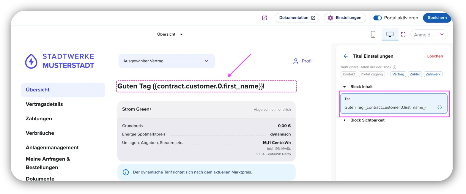
Task: Open Dokumente in the sidebar
Action: (x=40, y=179)
